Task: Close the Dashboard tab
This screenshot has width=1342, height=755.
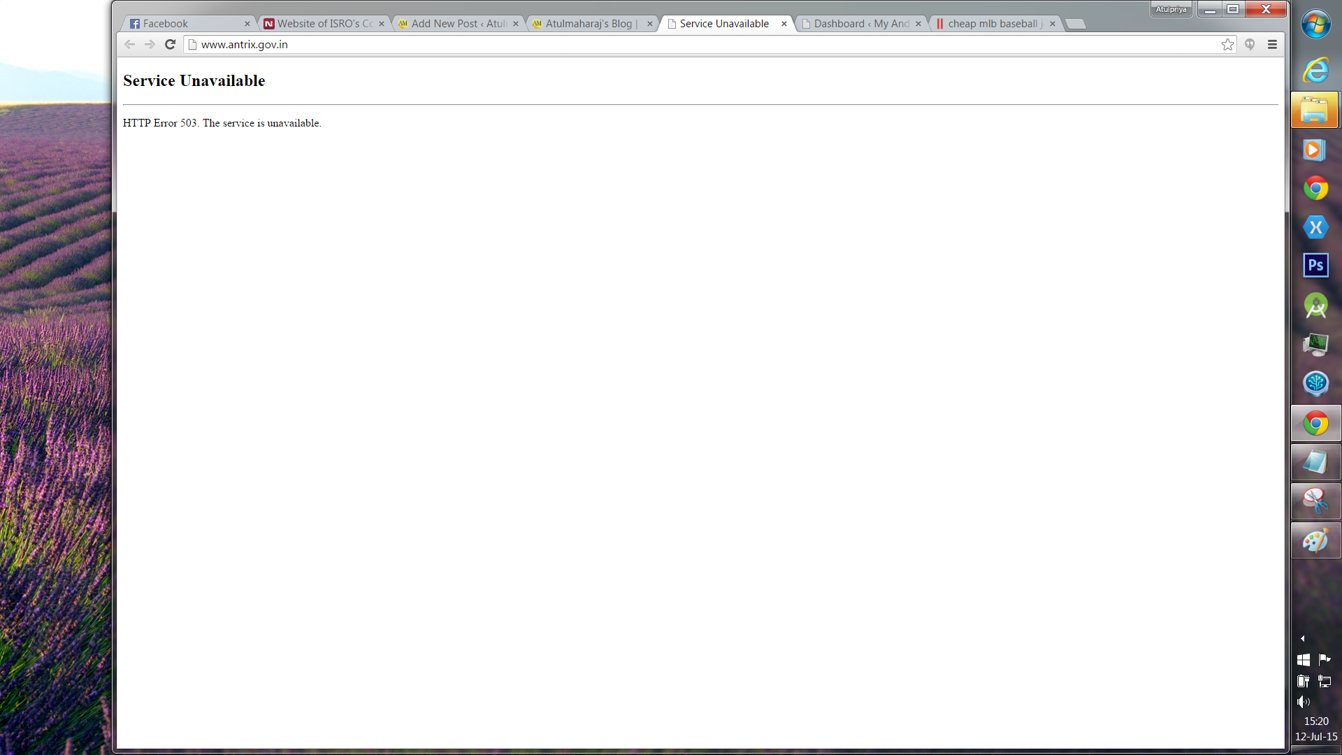Action: pos(918,24)
